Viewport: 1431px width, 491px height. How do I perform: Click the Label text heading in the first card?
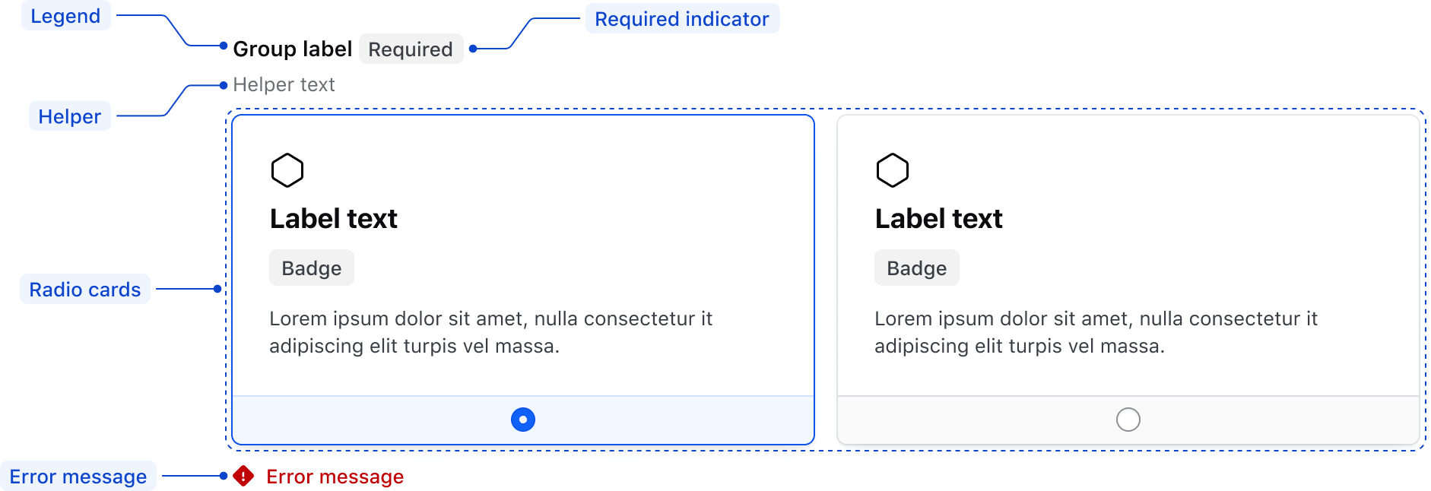pos(334,219)
